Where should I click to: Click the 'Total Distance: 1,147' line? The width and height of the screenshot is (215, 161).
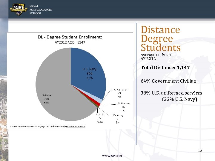pos(165,67)
